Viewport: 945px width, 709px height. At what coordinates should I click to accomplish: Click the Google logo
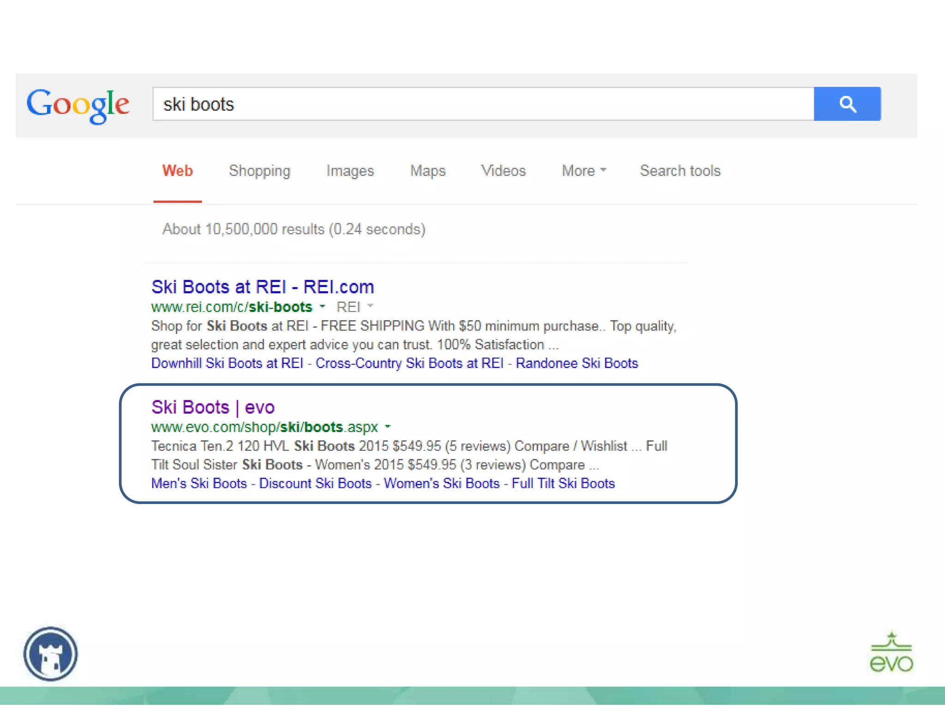point(78,105)
